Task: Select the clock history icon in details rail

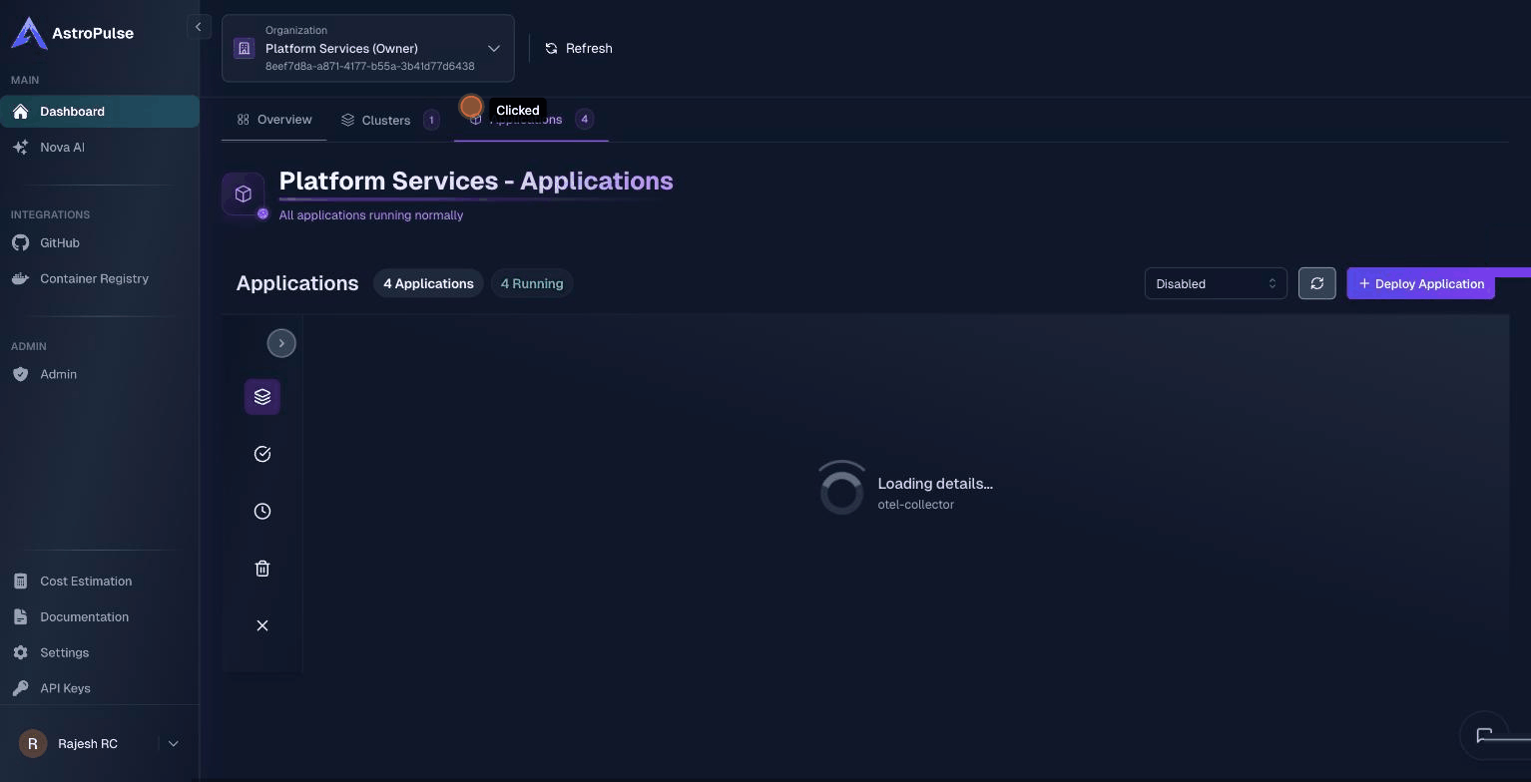Action: click(x=262, y=511)
